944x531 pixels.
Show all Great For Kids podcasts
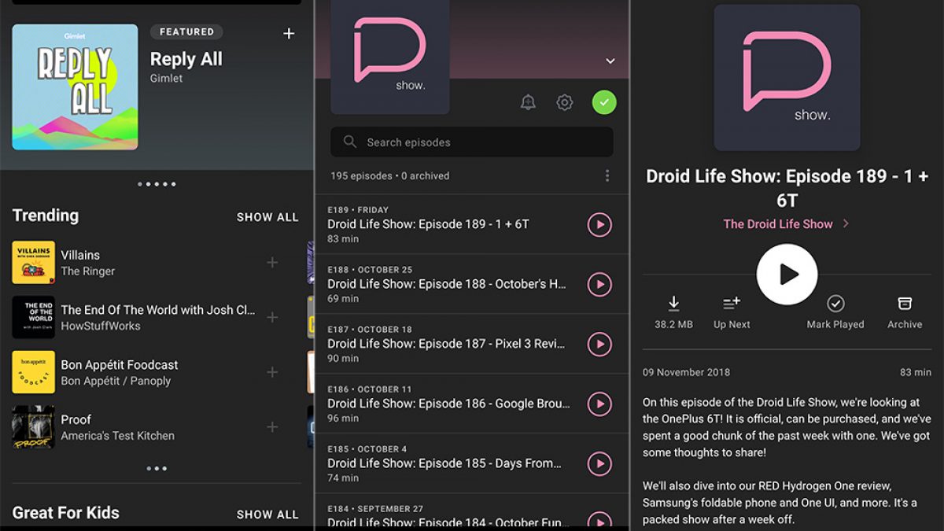click(x=267, y=514)
